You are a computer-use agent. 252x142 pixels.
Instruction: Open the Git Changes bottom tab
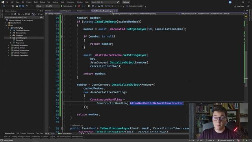pyautogui.click(x=21, y=133)
